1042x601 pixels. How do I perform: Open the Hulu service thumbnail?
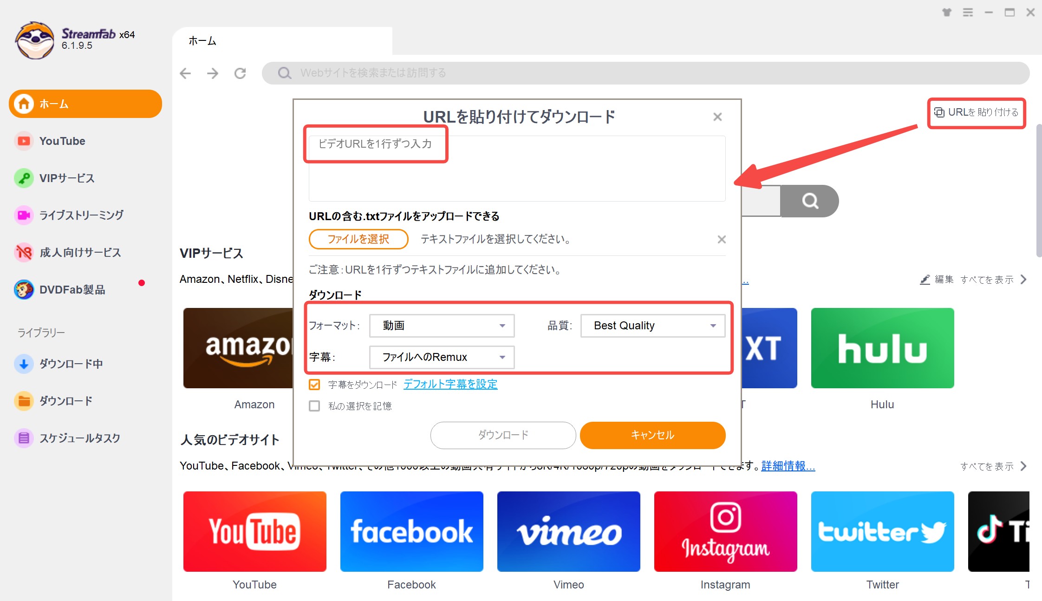tap(882, 348)
